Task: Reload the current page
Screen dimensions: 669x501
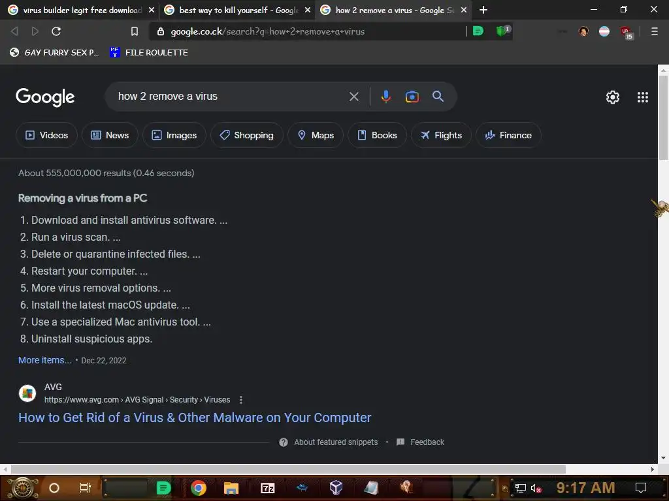Action: coord(56,31)
